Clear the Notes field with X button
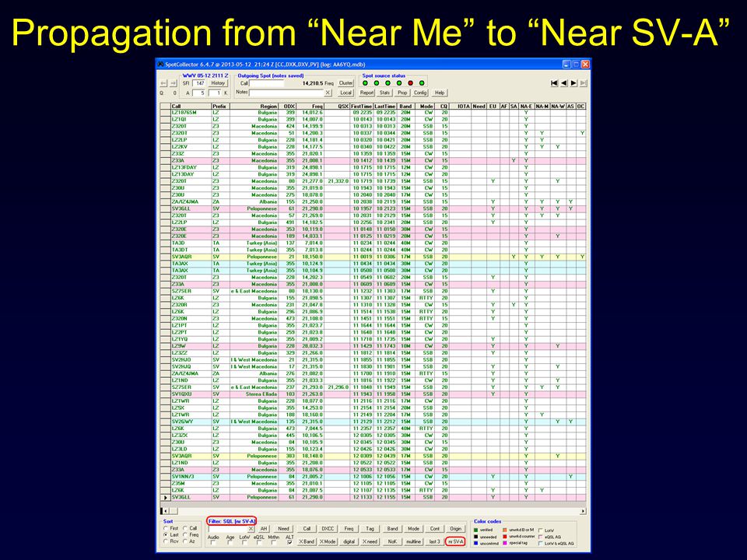 coord(328,93)
